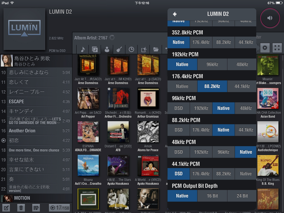Click the edit playlist pencil icon

coord(6,207)
